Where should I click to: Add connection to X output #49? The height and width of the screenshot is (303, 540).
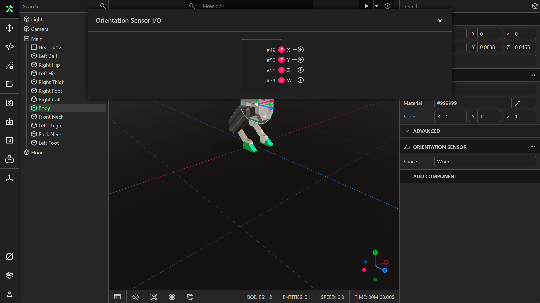coord(301,50)
